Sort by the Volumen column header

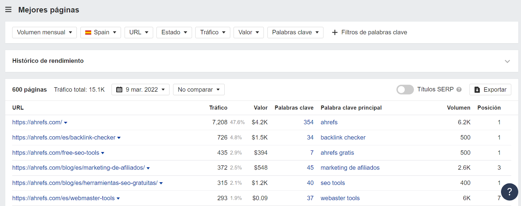tap(458, 108)
